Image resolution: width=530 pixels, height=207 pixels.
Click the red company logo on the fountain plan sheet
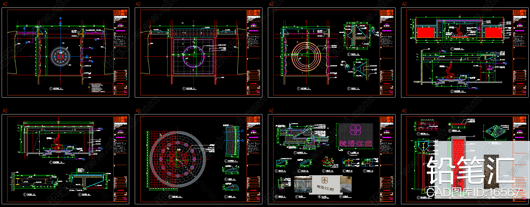[x=121, y=13]
